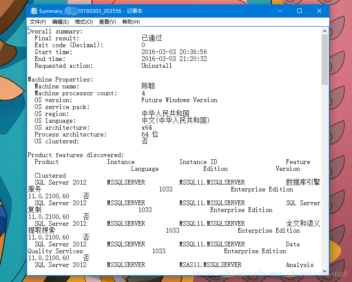Image resolution: width=352 pixels, height=282 pixels.
Task: Click the 'Process architecture:' label
Action: (71, 134)
